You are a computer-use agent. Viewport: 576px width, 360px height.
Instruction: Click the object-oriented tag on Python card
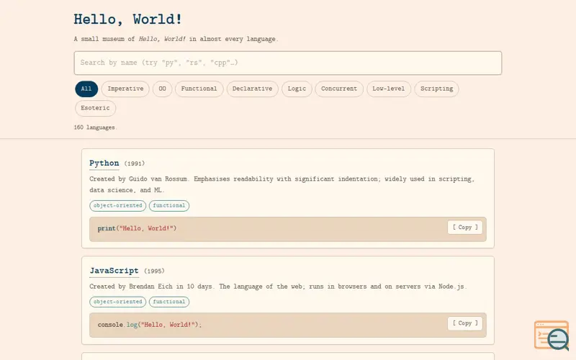pyautogui.click(x=117, y=206)
